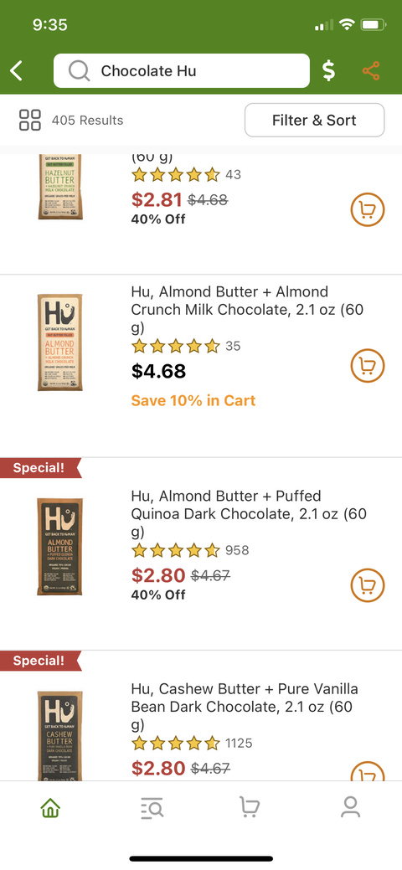Open Hu Almond Butter + Puffed Quinoa title
402x870 pixels.
(x=249, y=514)
